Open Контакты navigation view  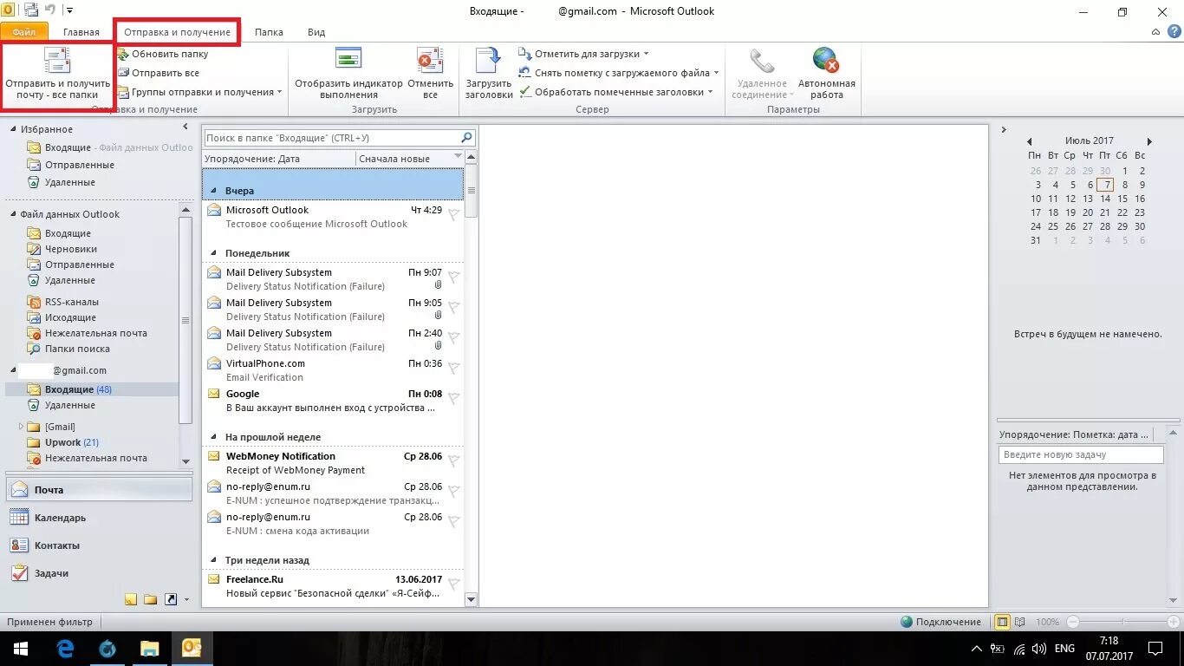point(99,545)
